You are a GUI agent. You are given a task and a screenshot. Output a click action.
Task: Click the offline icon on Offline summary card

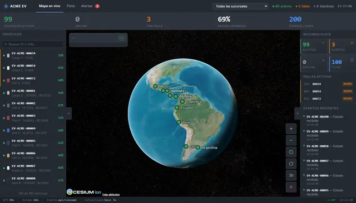pos(323,60)
